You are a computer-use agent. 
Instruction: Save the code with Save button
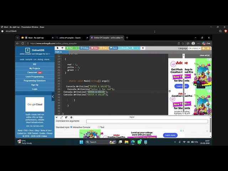click(x=113, y=48)
